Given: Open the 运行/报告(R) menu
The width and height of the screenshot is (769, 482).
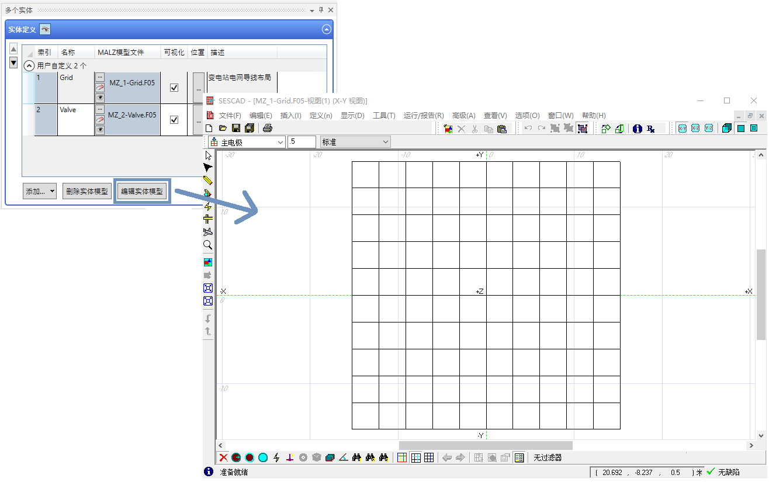Looking at the screenshot, I should coord(423,116).
